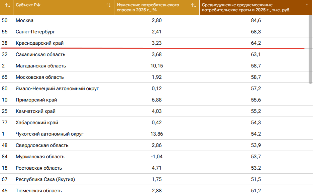316x196 pixels.
Task: Click value 68,3 for Санкт-Петербург
Action: pyautogui.click(x=256, y=32)
